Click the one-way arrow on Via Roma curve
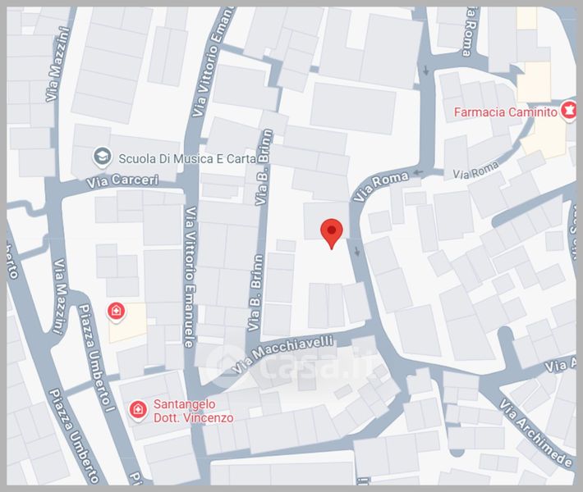 [419, 172]
